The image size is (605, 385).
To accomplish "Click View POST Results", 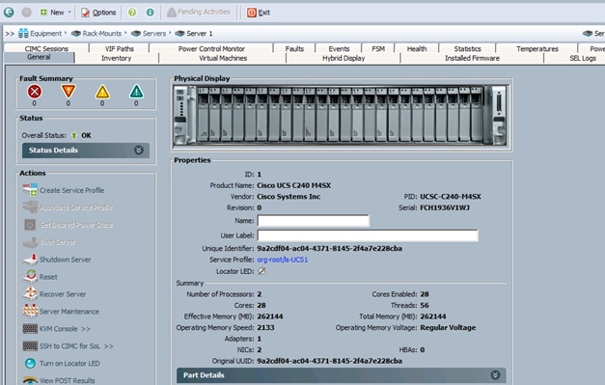I will pyautogui.click(x=67, y=380).
